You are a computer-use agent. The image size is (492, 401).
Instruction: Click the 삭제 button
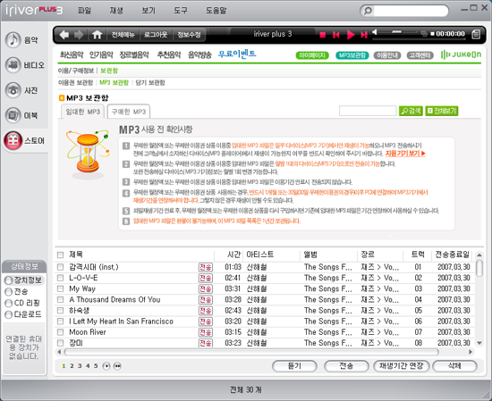pos(454,366)
